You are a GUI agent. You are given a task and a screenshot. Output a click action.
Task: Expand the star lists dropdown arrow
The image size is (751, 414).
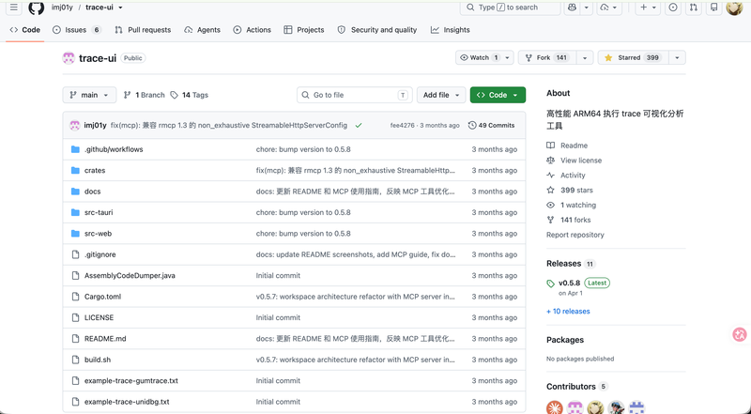[x=677, y=57]
